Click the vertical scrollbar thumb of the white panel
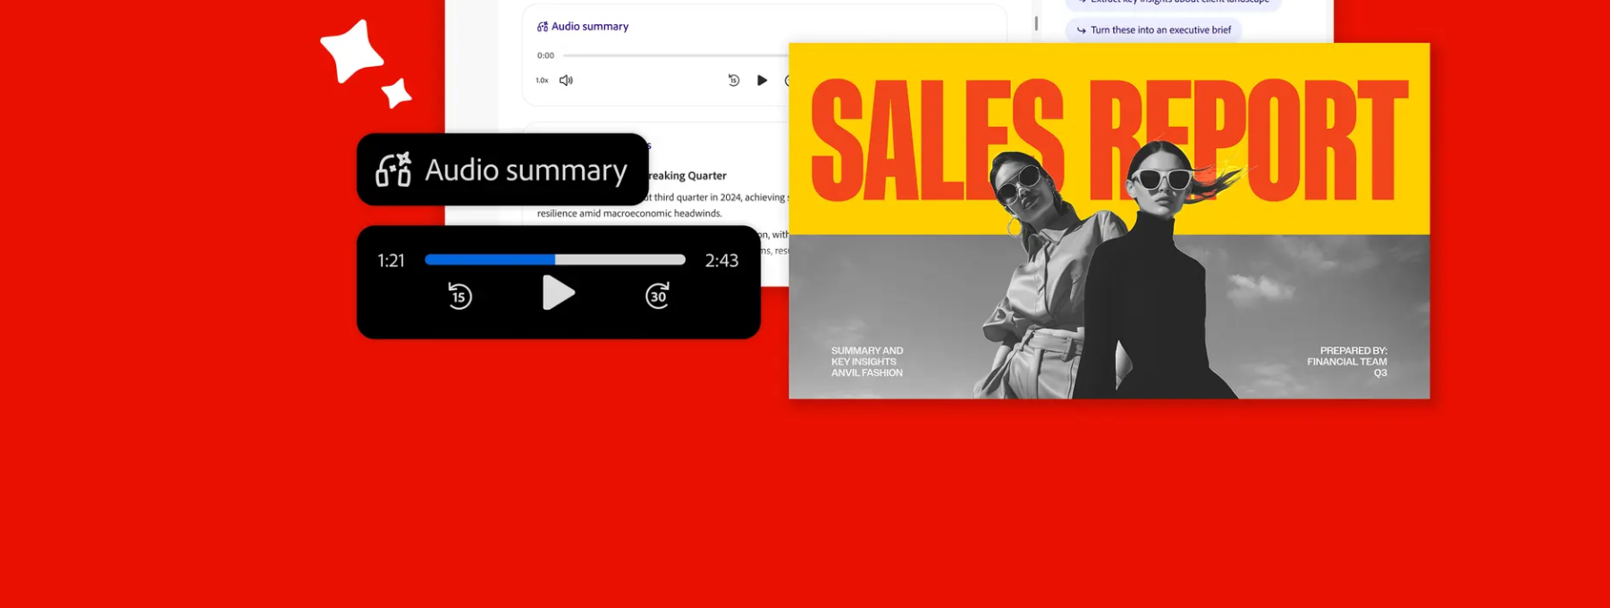 (x=1036, y=23)
